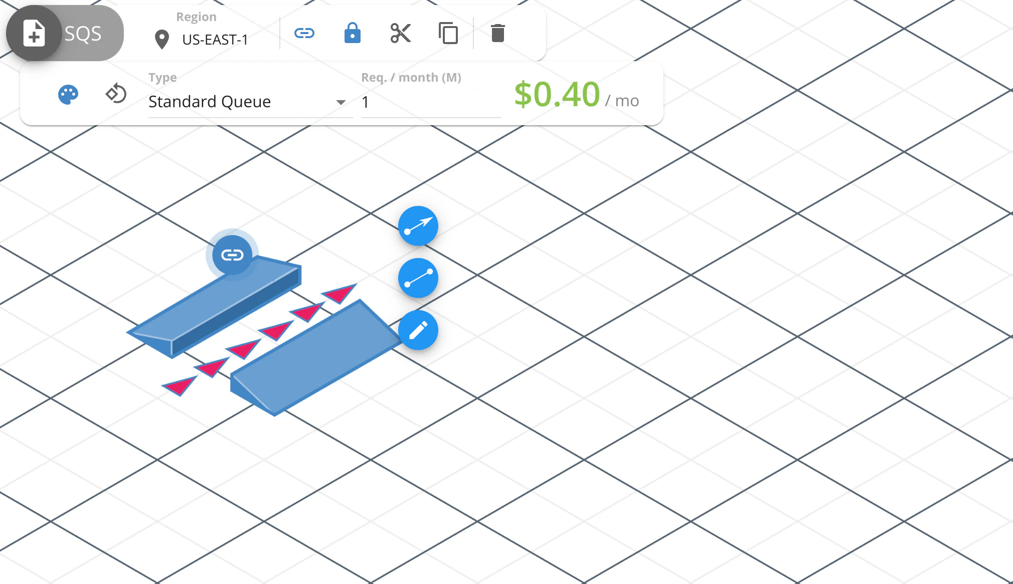Screen dimensions: 1013x584
Task: Open the color palette icon
Action: tap(68, 95)
